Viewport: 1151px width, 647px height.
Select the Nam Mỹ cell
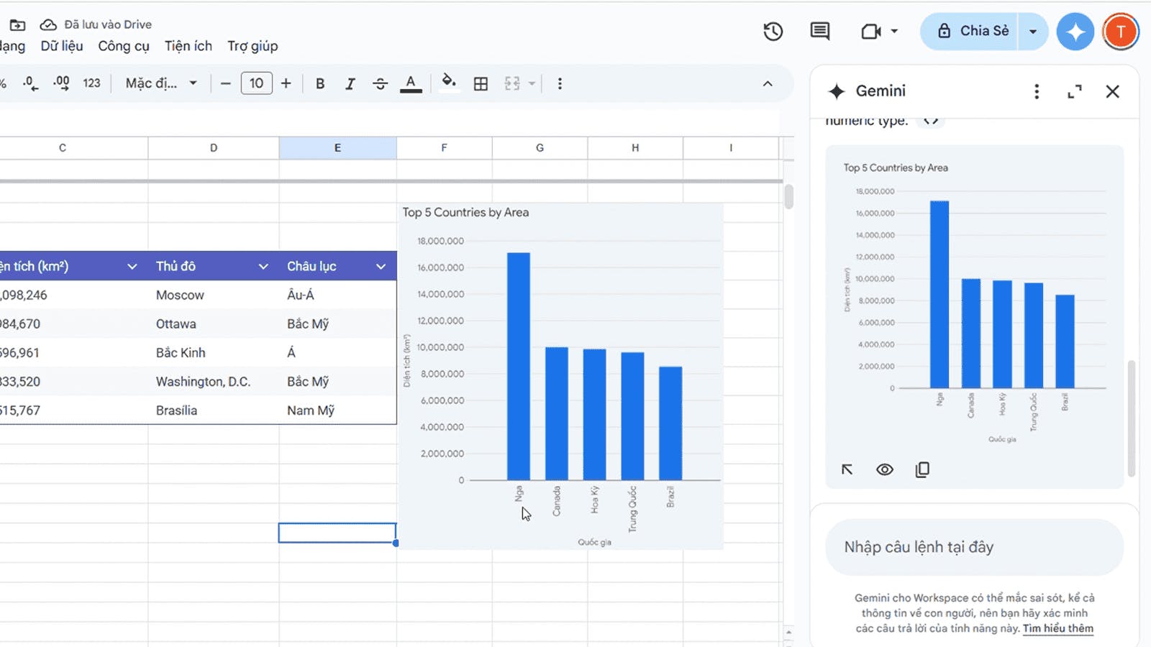pos(337,410)
